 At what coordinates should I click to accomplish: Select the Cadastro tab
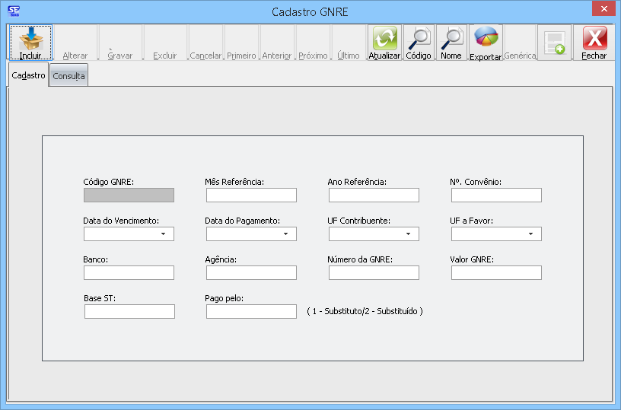[28, 75]
